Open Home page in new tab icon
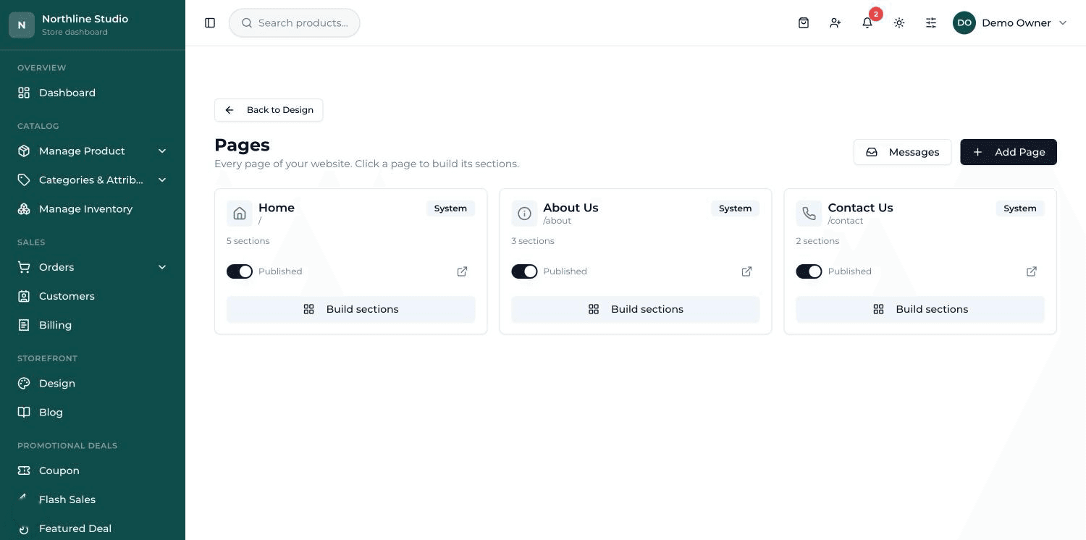Image resolution: width=1086 pixels, height=540 pixels. tap(462, 271)
